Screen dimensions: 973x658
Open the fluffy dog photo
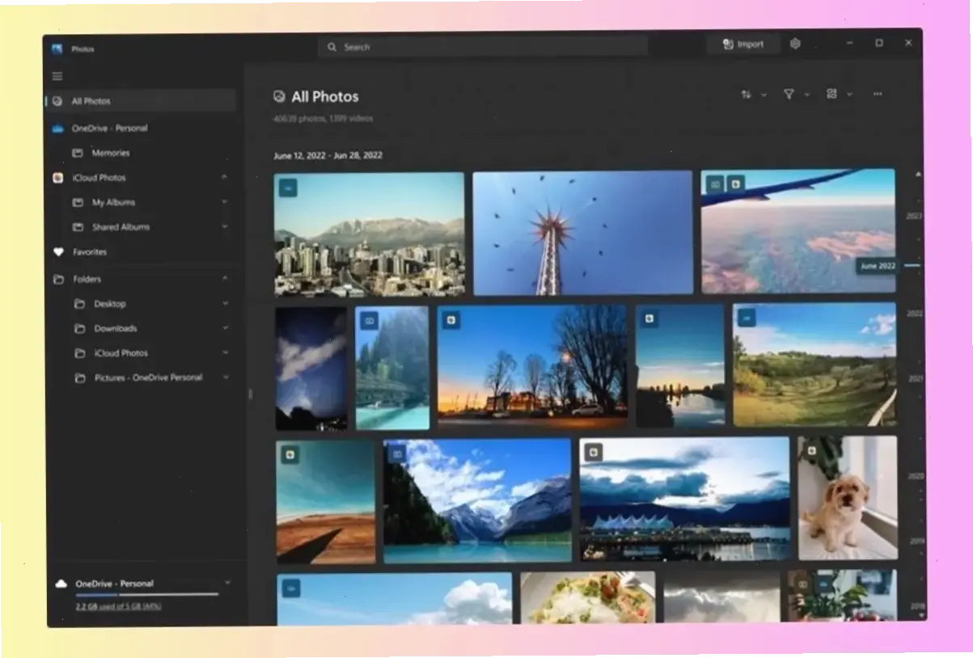tap(848, 498)
